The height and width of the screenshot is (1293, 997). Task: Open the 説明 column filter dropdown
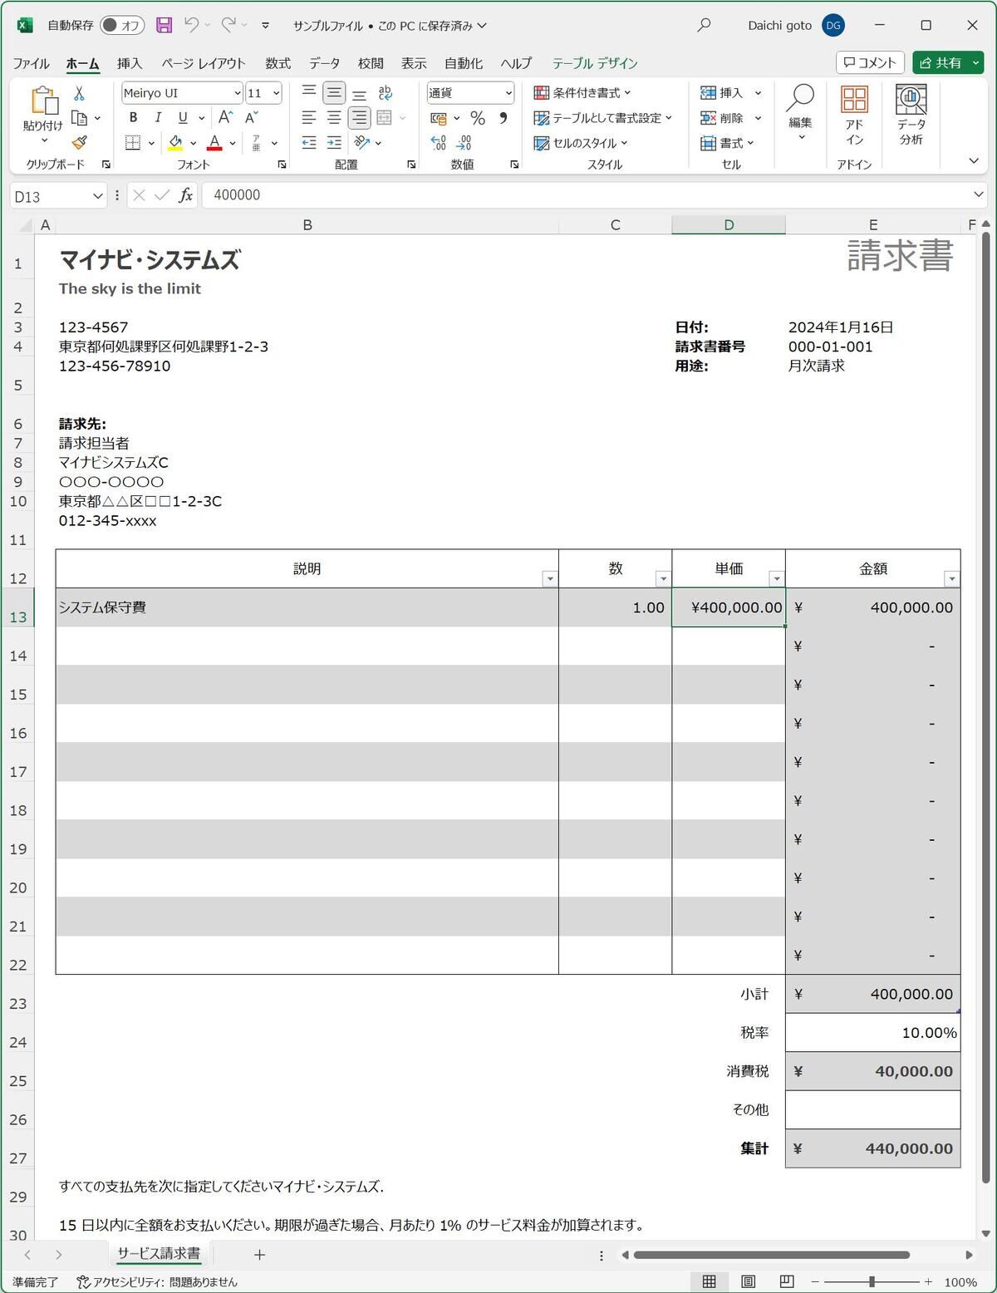tap(549, 579)
